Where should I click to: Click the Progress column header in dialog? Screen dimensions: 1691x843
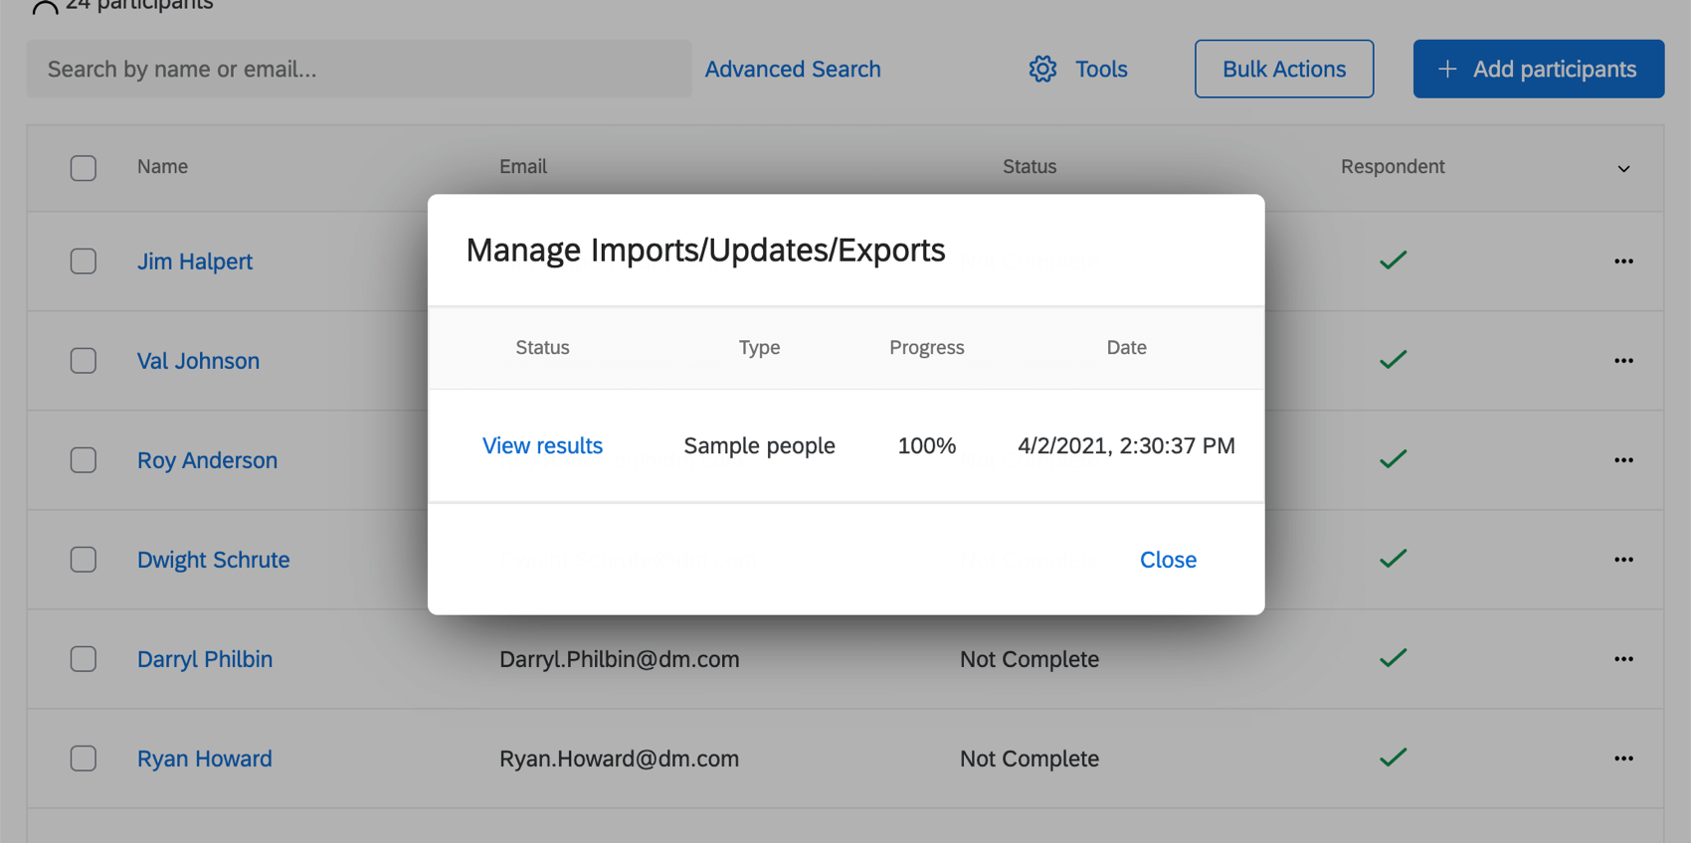point(927,347)
